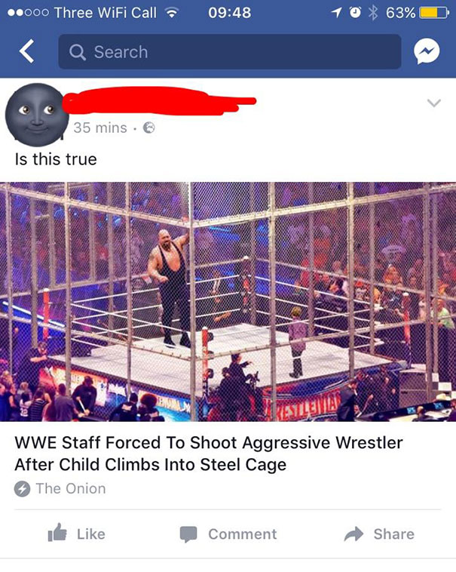Open the WWE Staff Forced To Shoot headline

[x=209, y=454]
